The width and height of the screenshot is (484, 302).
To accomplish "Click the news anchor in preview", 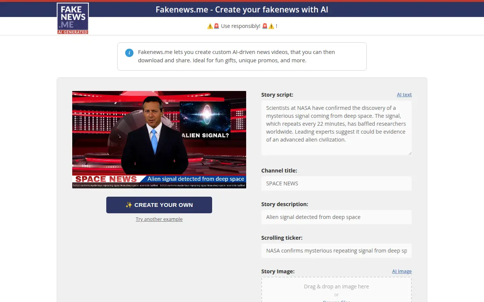I will [x=155, y=135].
